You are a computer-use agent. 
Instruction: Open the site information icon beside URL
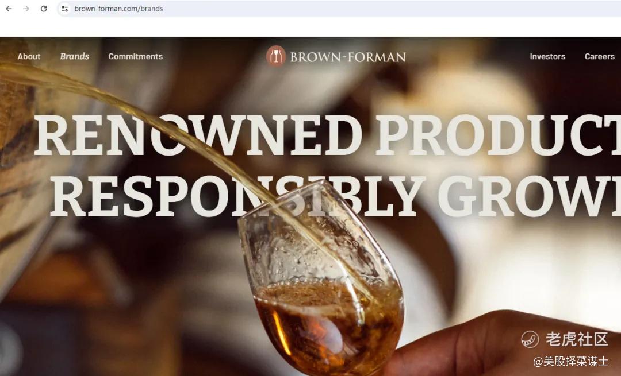64,9
